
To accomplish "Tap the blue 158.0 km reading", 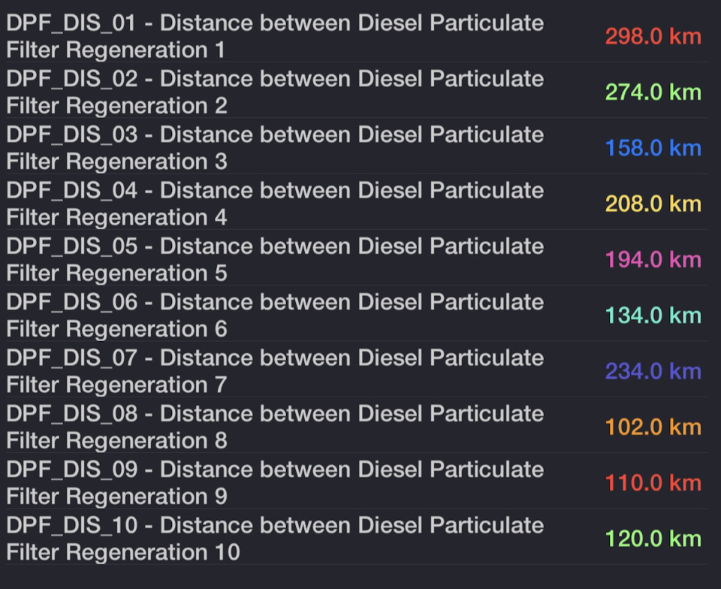I will click(653, 148).
